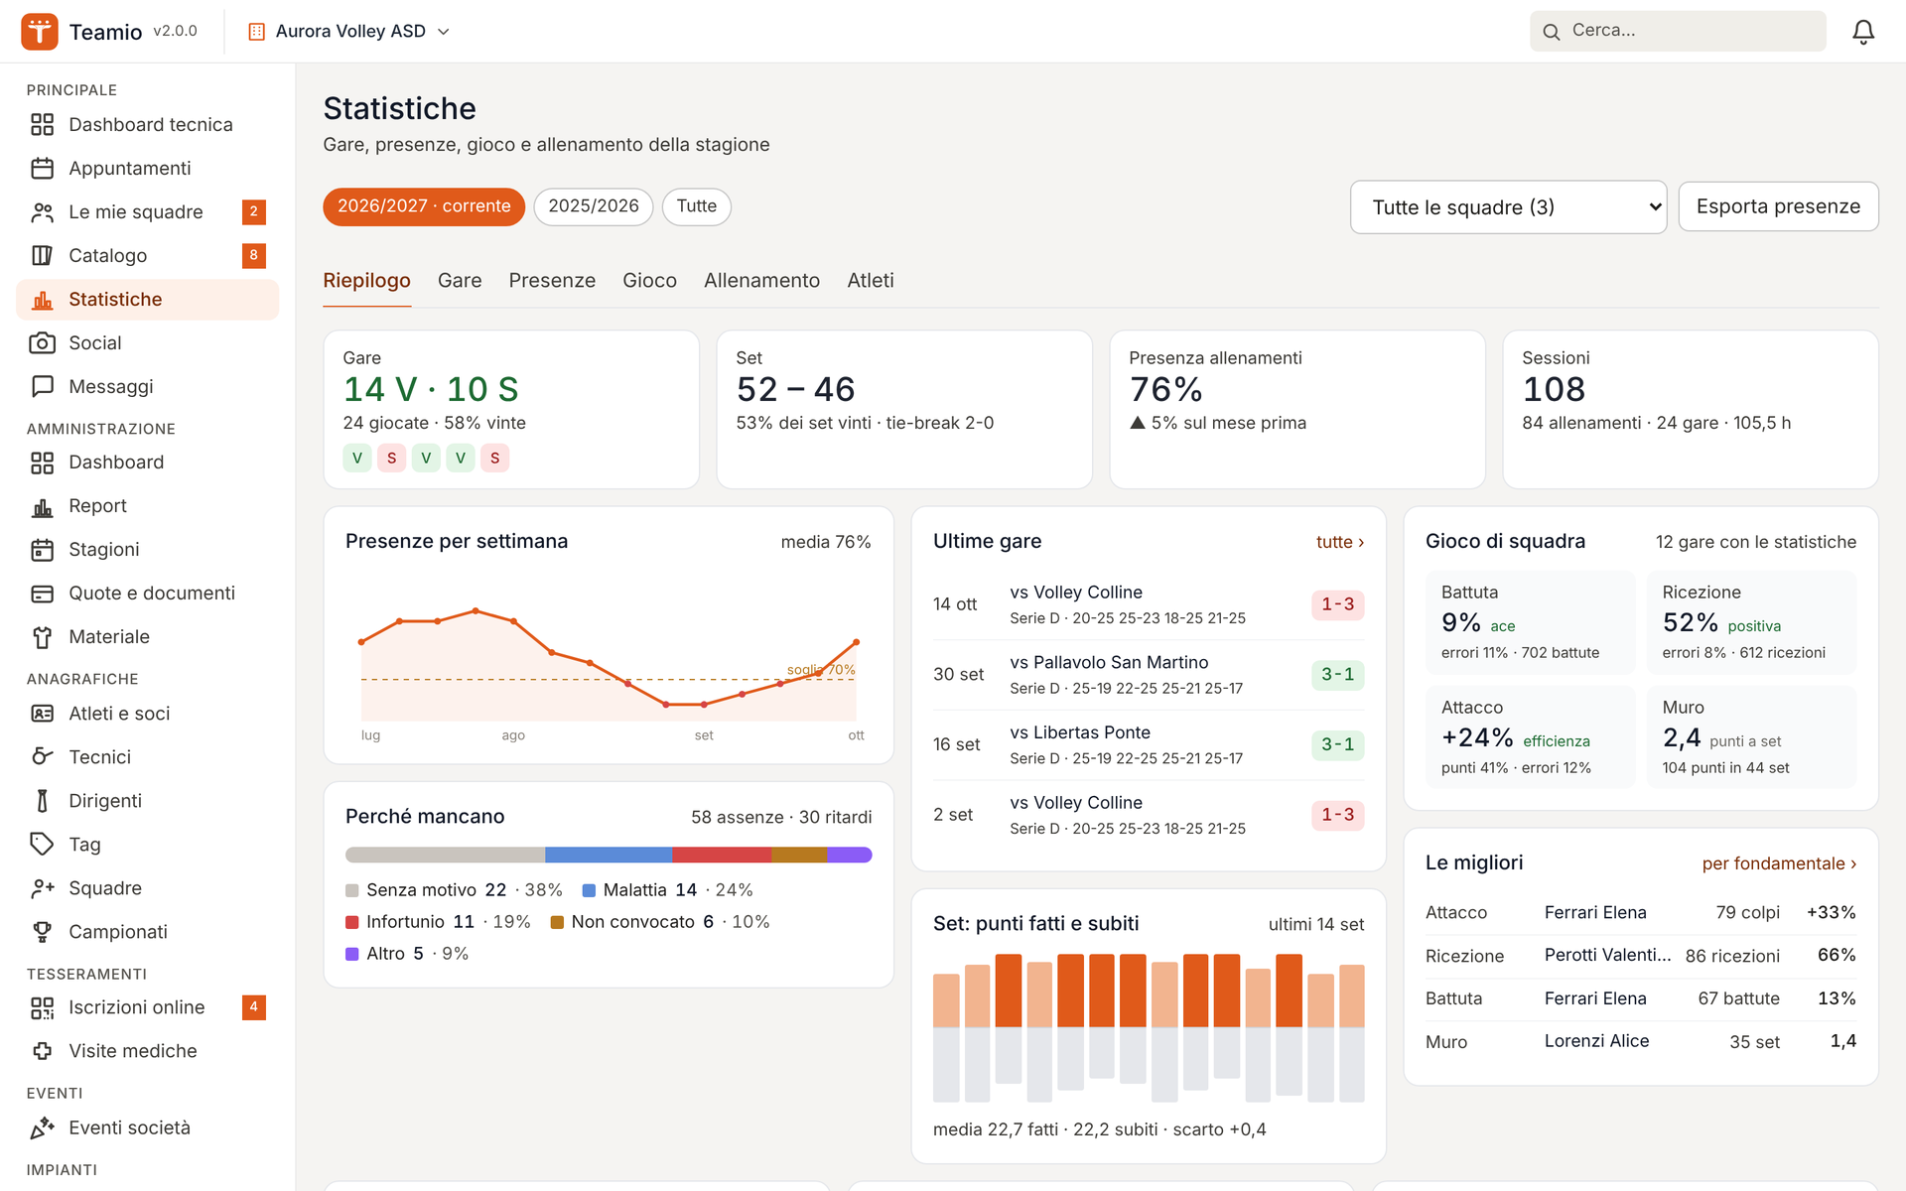Click the 16 set vs Libertas Ponte row

pos(1149,744)
